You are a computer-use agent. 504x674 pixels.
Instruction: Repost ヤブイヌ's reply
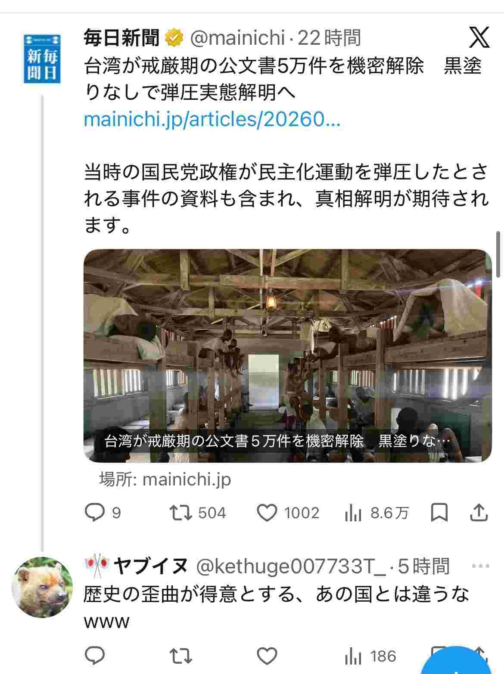pyautogui.click(x=180, y=656)
